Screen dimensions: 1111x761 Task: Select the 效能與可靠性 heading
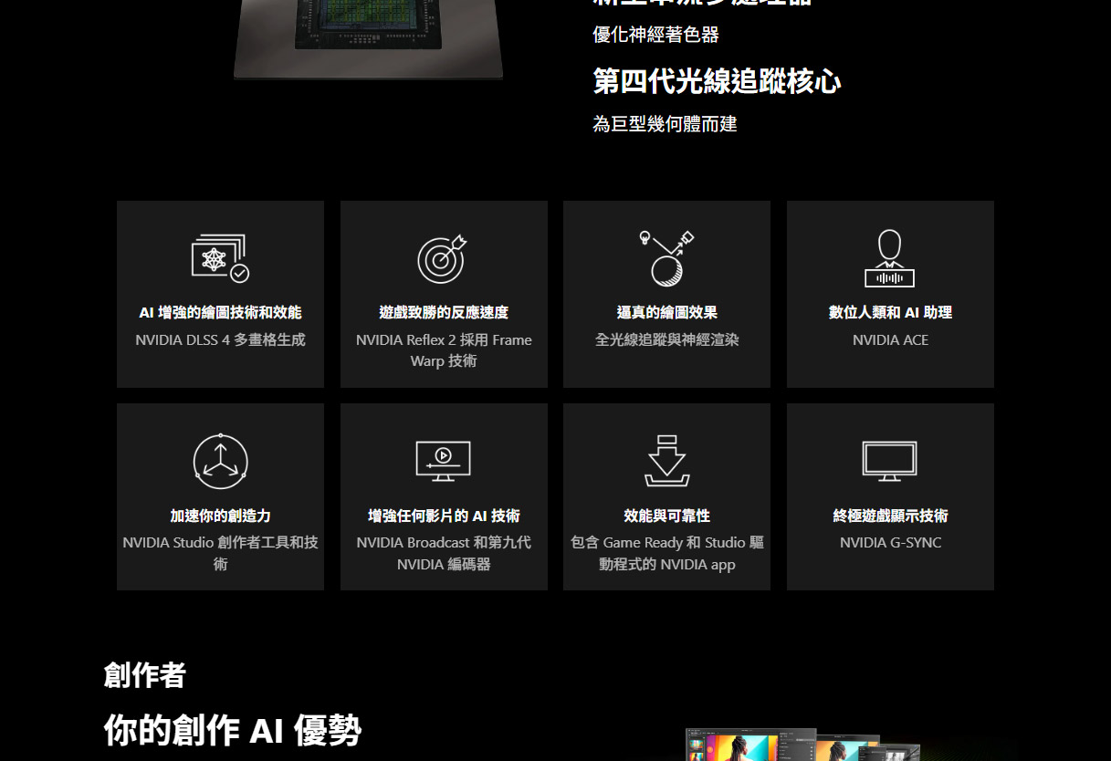[x=666, y=516]
